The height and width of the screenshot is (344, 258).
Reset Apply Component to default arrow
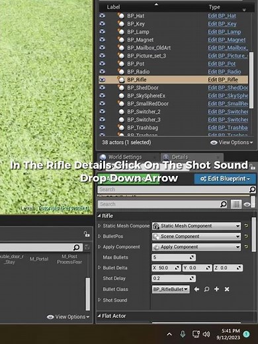tap(246, 247)
